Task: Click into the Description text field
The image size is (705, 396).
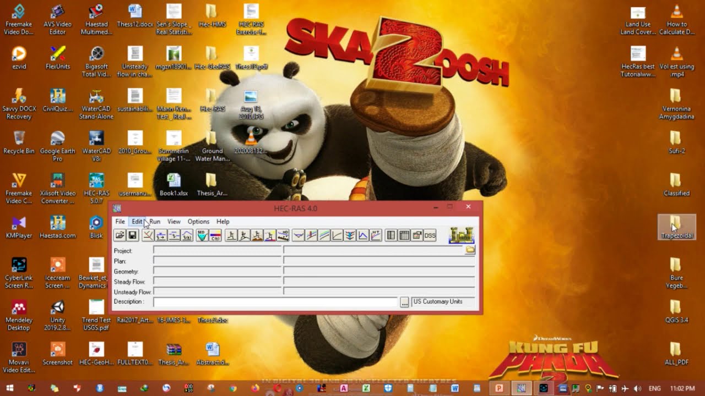Action: [x=275, y=302]
